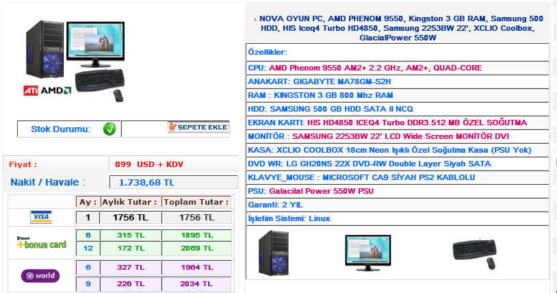The width and height of the screenshot is (557, 293).
Task: Click the 1895 TL total amount
Action: coord(196,235)
